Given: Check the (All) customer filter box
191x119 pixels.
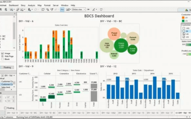Looking at the screenshot, I should [x=184, y=28].
